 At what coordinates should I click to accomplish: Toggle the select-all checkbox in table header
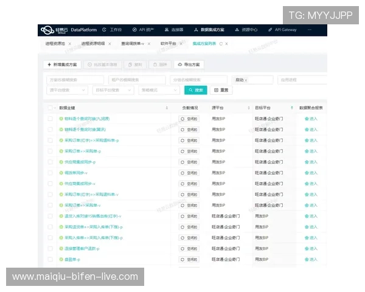[50, 108]
